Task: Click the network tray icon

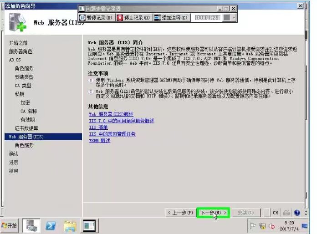Action: pyautogui.click(x=263, y=226)
